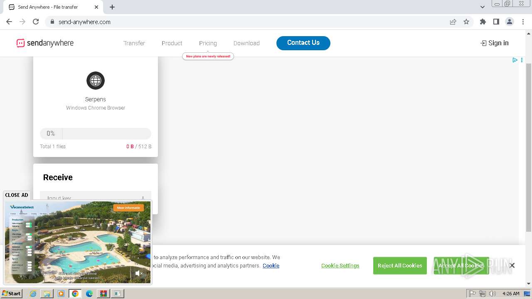Click Accept All Cookies
Viewport: 532px width, 299px height.
tap(461, 266)
